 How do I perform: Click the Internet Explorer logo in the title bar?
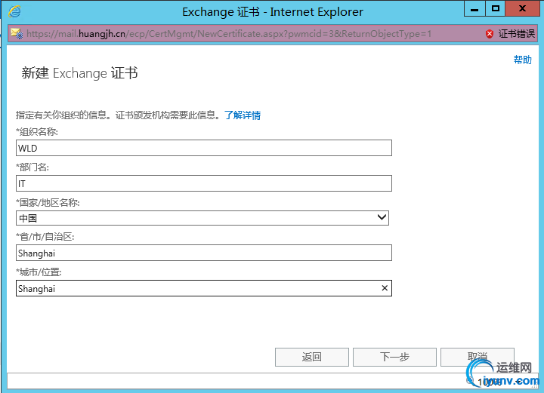[x=14, y=11]
